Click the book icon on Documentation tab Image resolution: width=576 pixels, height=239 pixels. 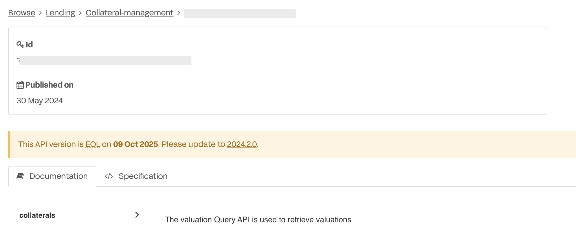point(20,176)
